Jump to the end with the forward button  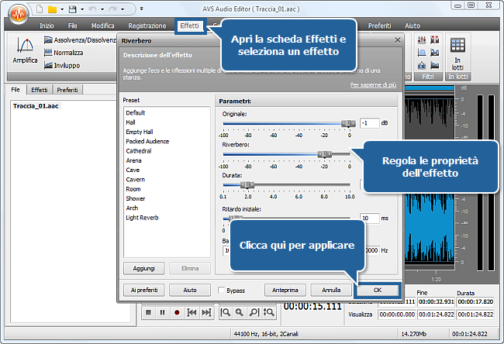(206, 312)
